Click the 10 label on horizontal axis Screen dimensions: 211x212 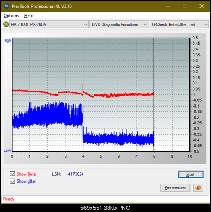[190, 156]
